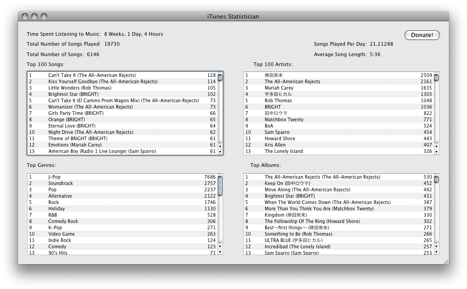Select genre R&B

tap(123, 215)
